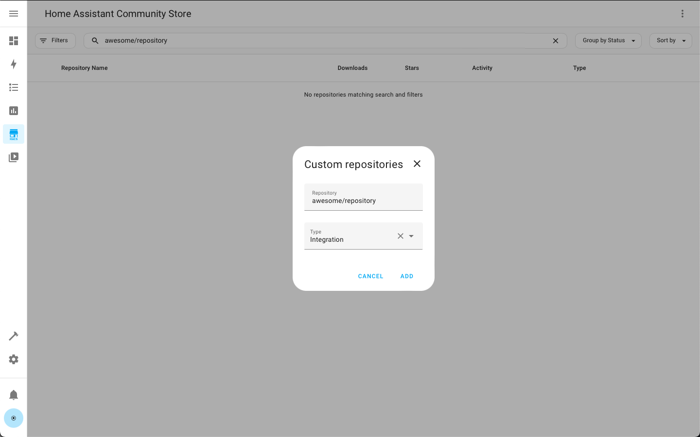Open Developer Tools with the hammer icon

(14, 336)
